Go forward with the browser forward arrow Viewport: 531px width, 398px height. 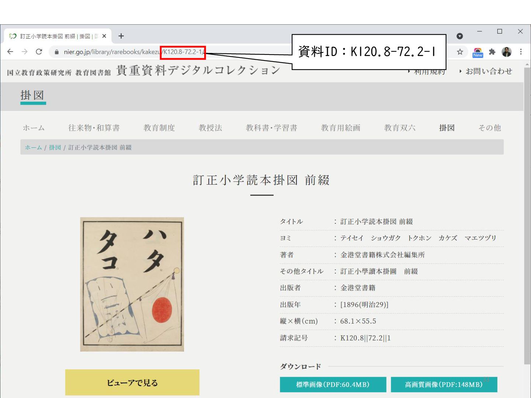[x=24, y=52]
